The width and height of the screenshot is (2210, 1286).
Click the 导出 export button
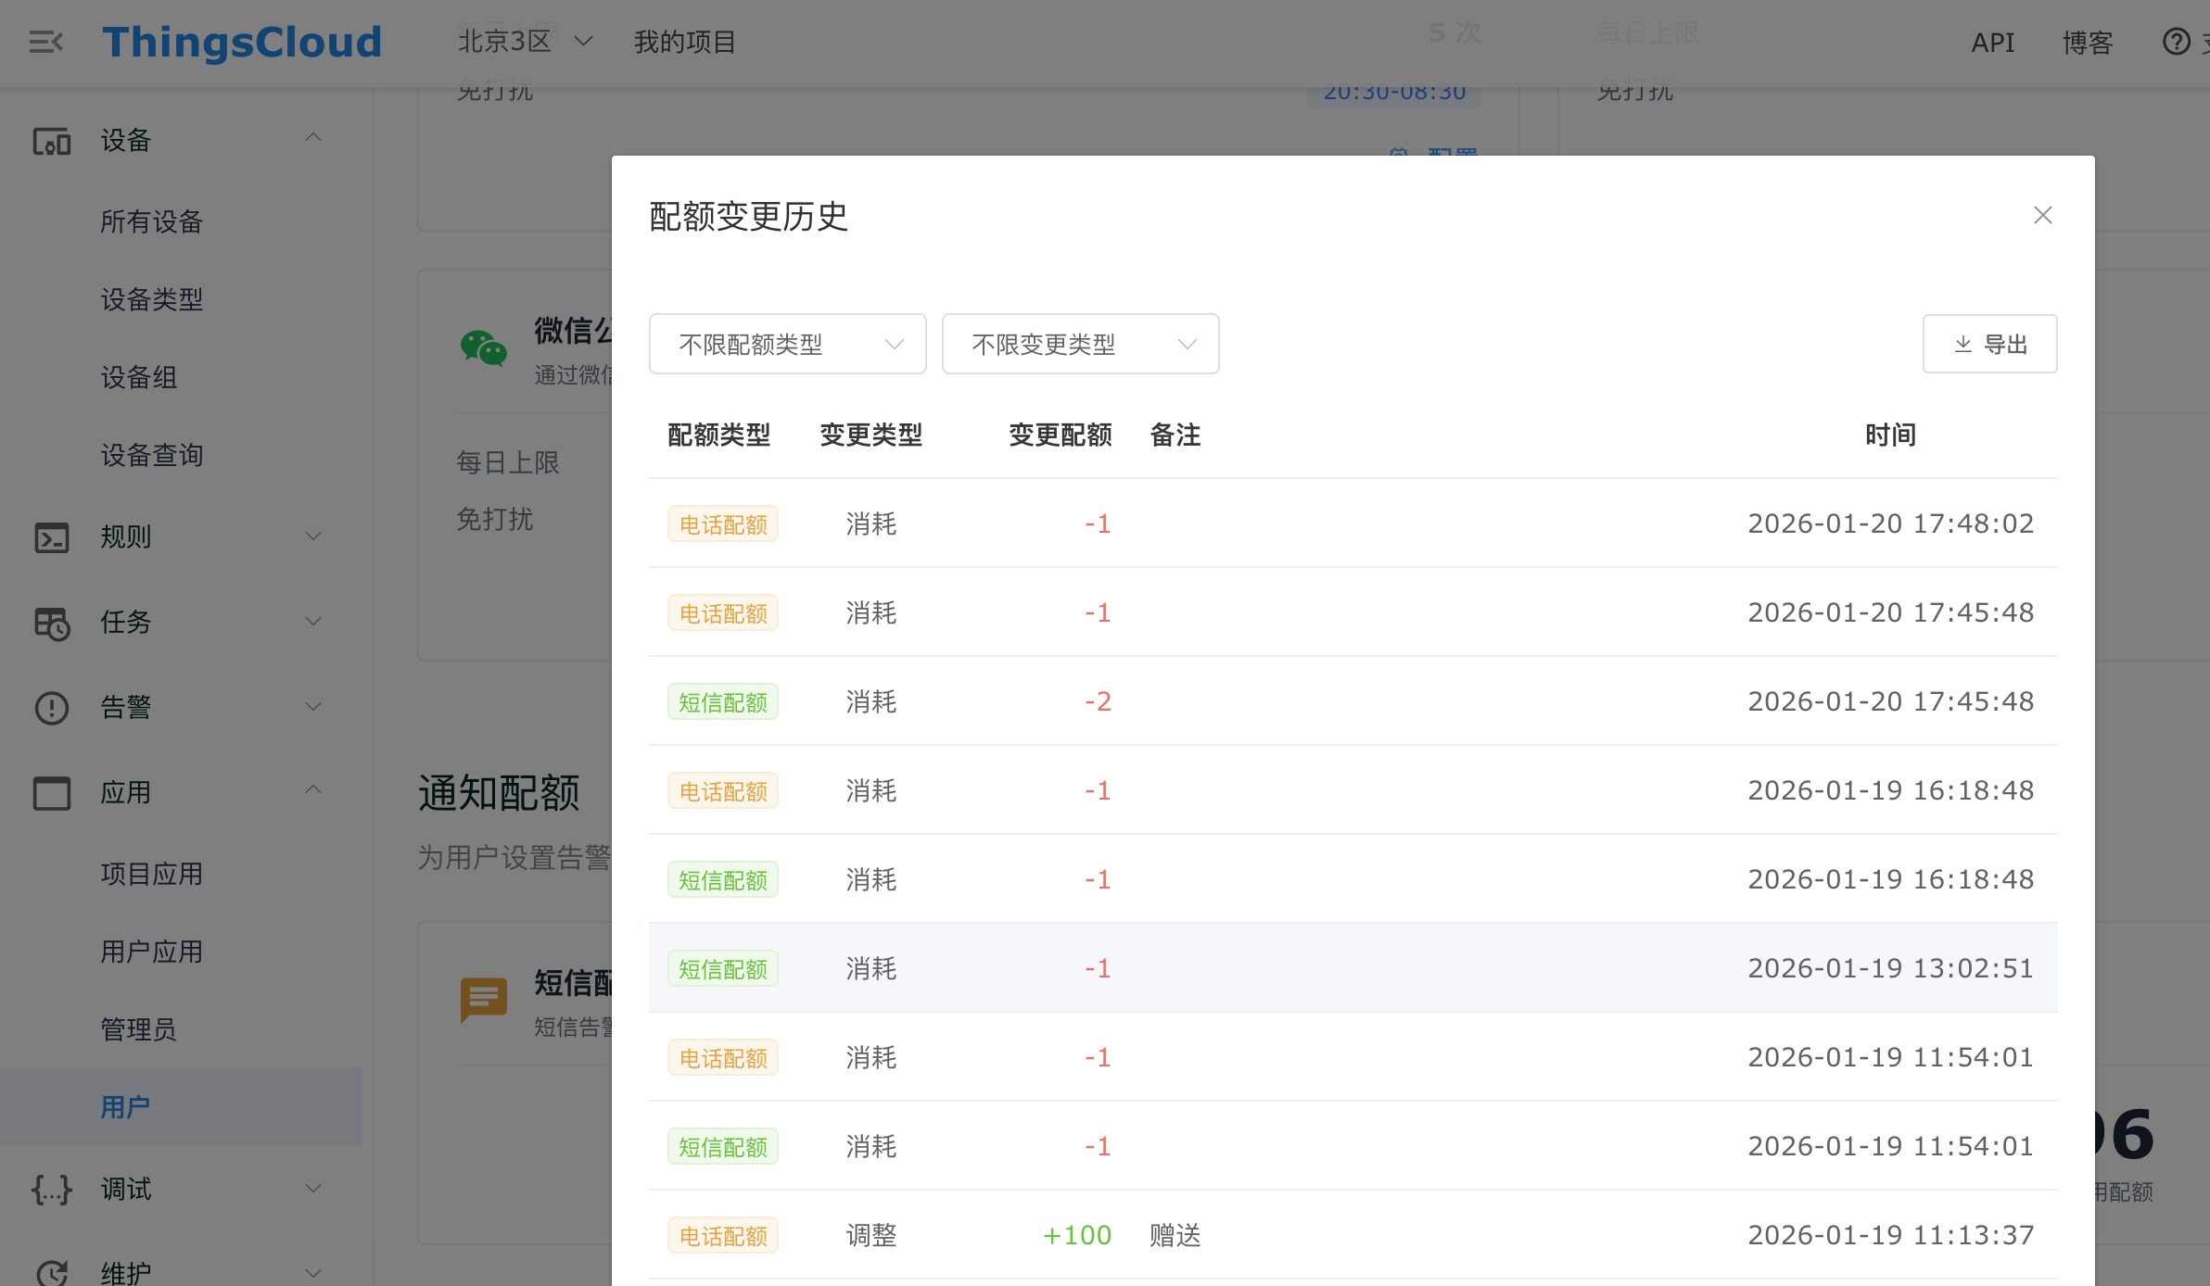pos(1989,345)
